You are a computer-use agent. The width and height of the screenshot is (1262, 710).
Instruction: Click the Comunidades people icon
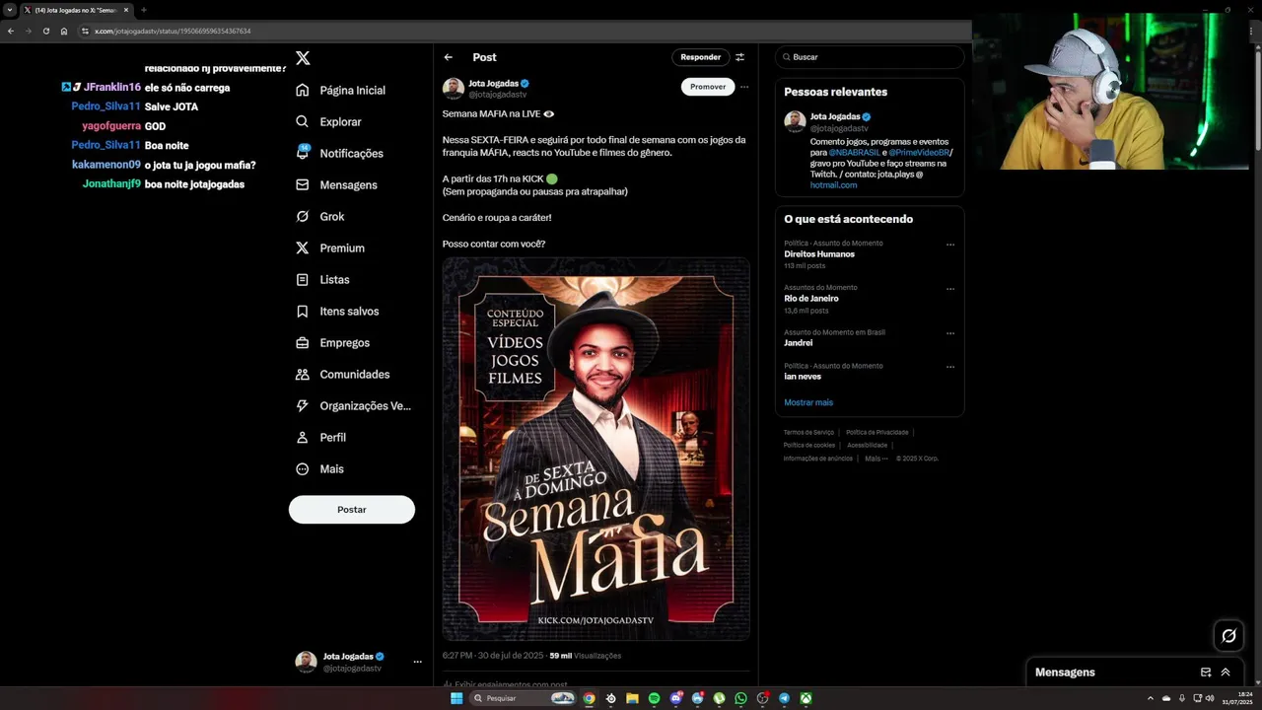[x=303, y=374]
